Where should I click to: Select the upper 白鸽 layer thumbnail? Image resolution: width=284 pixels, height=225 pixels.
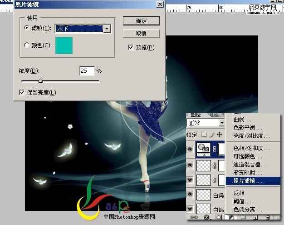tap(204, 195)
